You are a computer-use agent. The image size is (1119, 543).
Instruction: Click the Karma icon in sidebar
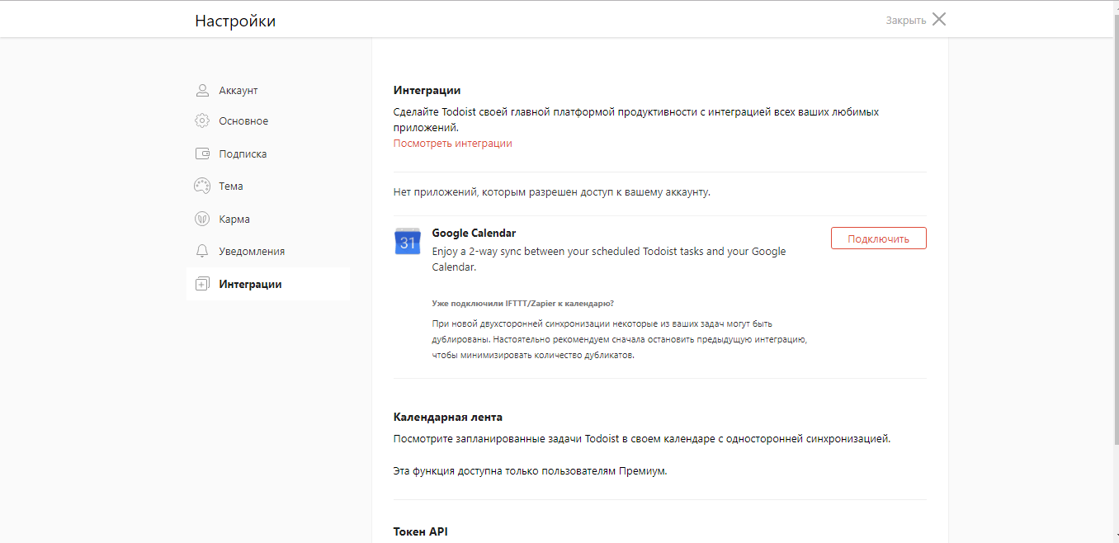pos(202,219)
